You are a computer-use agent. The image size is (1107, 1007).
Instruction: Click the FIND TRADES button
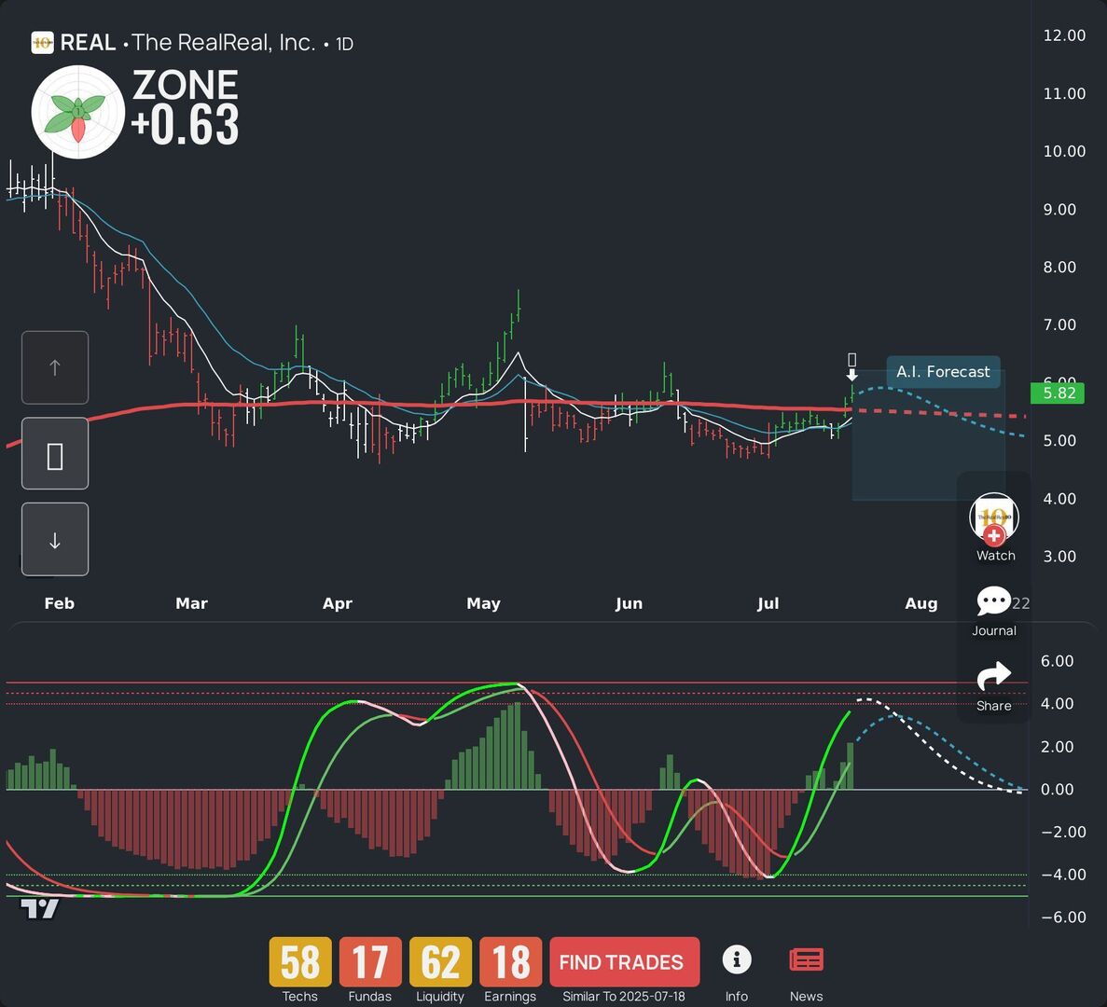pos(624,962)
